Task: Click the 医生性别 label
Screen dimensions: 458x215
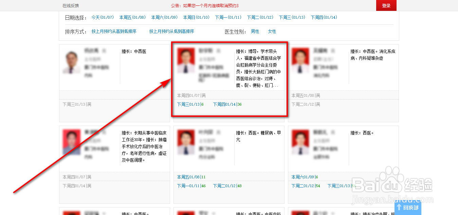Action: pos(236,32)
